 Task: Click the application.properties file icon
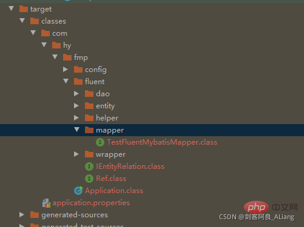coord(46,203)
